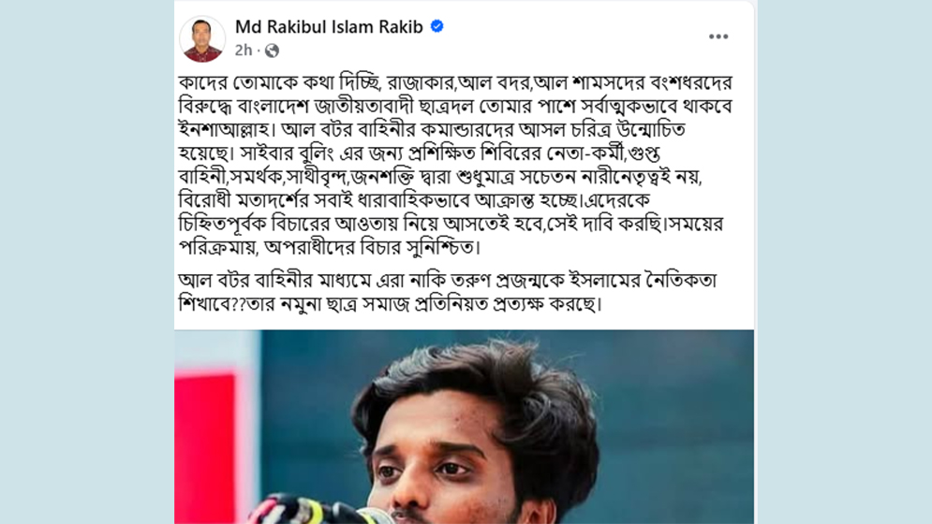Click the globe public-audience icon
The height and width of the screenshot is (524, 932).
(273, 51)
